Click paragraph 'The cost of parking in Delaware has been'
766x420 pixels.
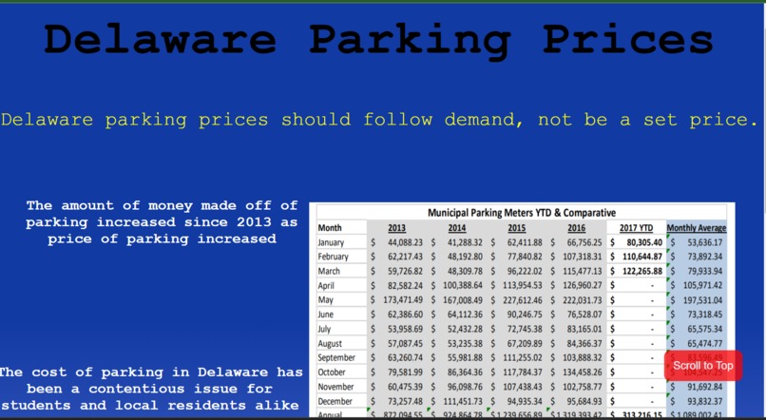tap(149, 389)
